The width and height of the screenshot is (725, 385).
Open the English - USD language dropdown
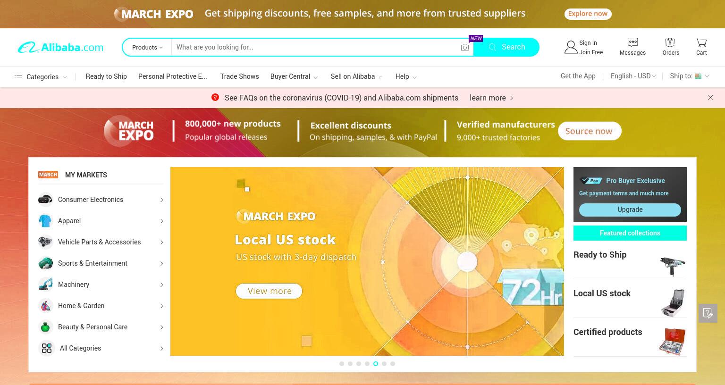click(633, 76)
